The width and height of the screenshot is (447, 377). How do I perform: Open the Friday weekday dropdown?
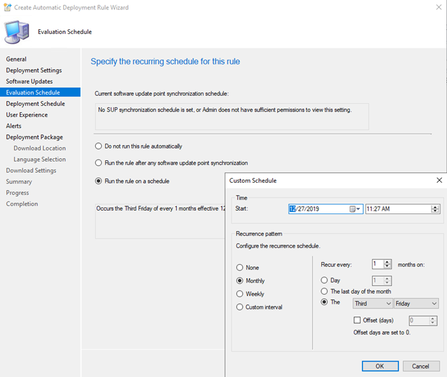416,303
